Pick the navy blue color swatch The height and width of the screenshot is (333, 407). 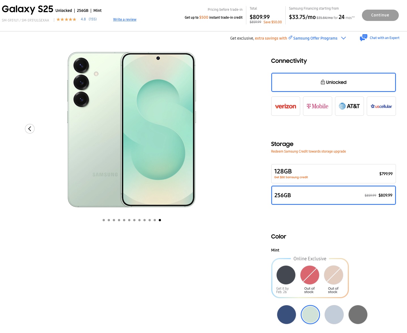(286, 315)
